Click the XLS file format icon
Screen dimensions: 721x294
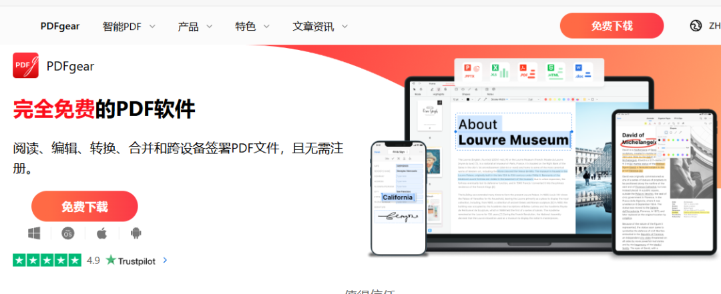point(499,72)
